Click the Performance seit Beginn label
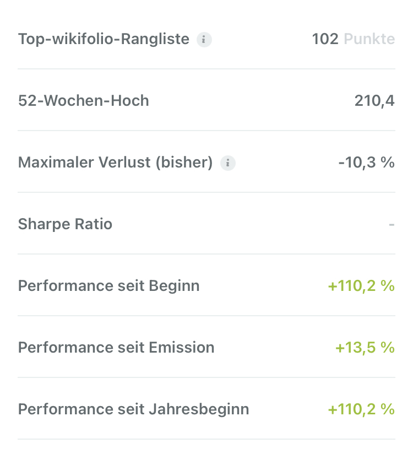The height and width of the screenshot is (454, 413). (108, 286)
